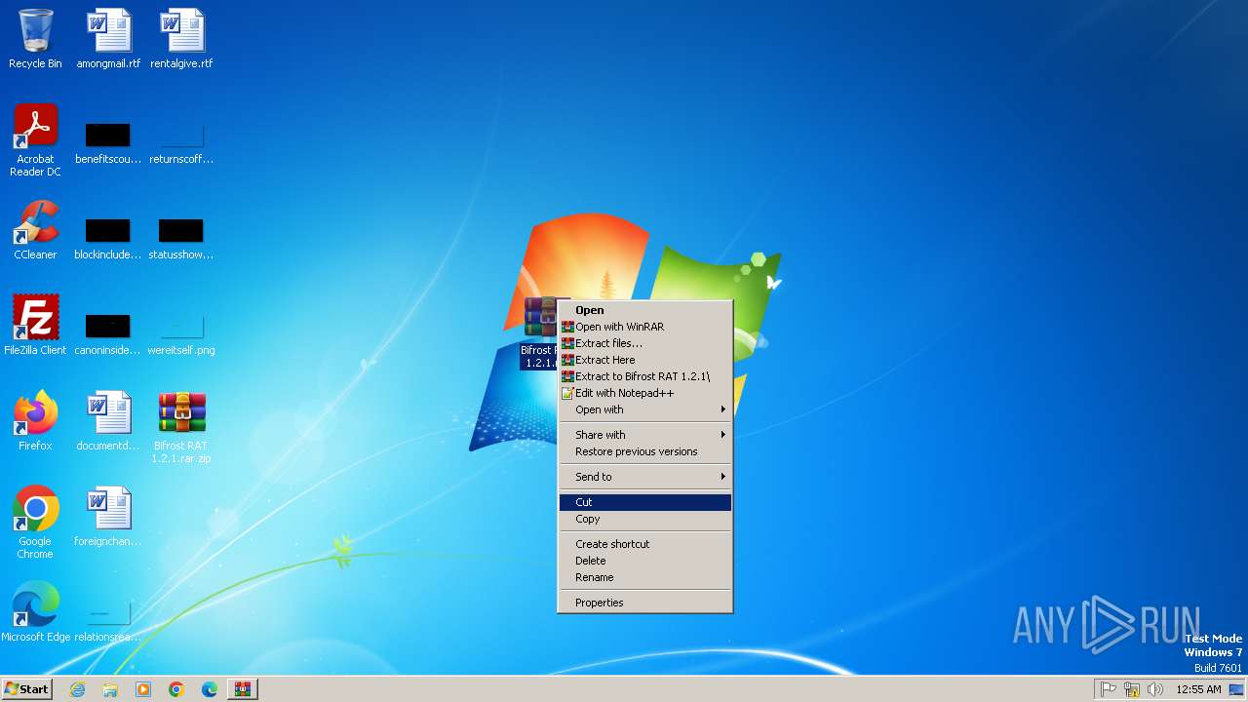Select FileZilla Client shortcut
Viewport: 1248px width, 702px height.
tap(35, 325)
